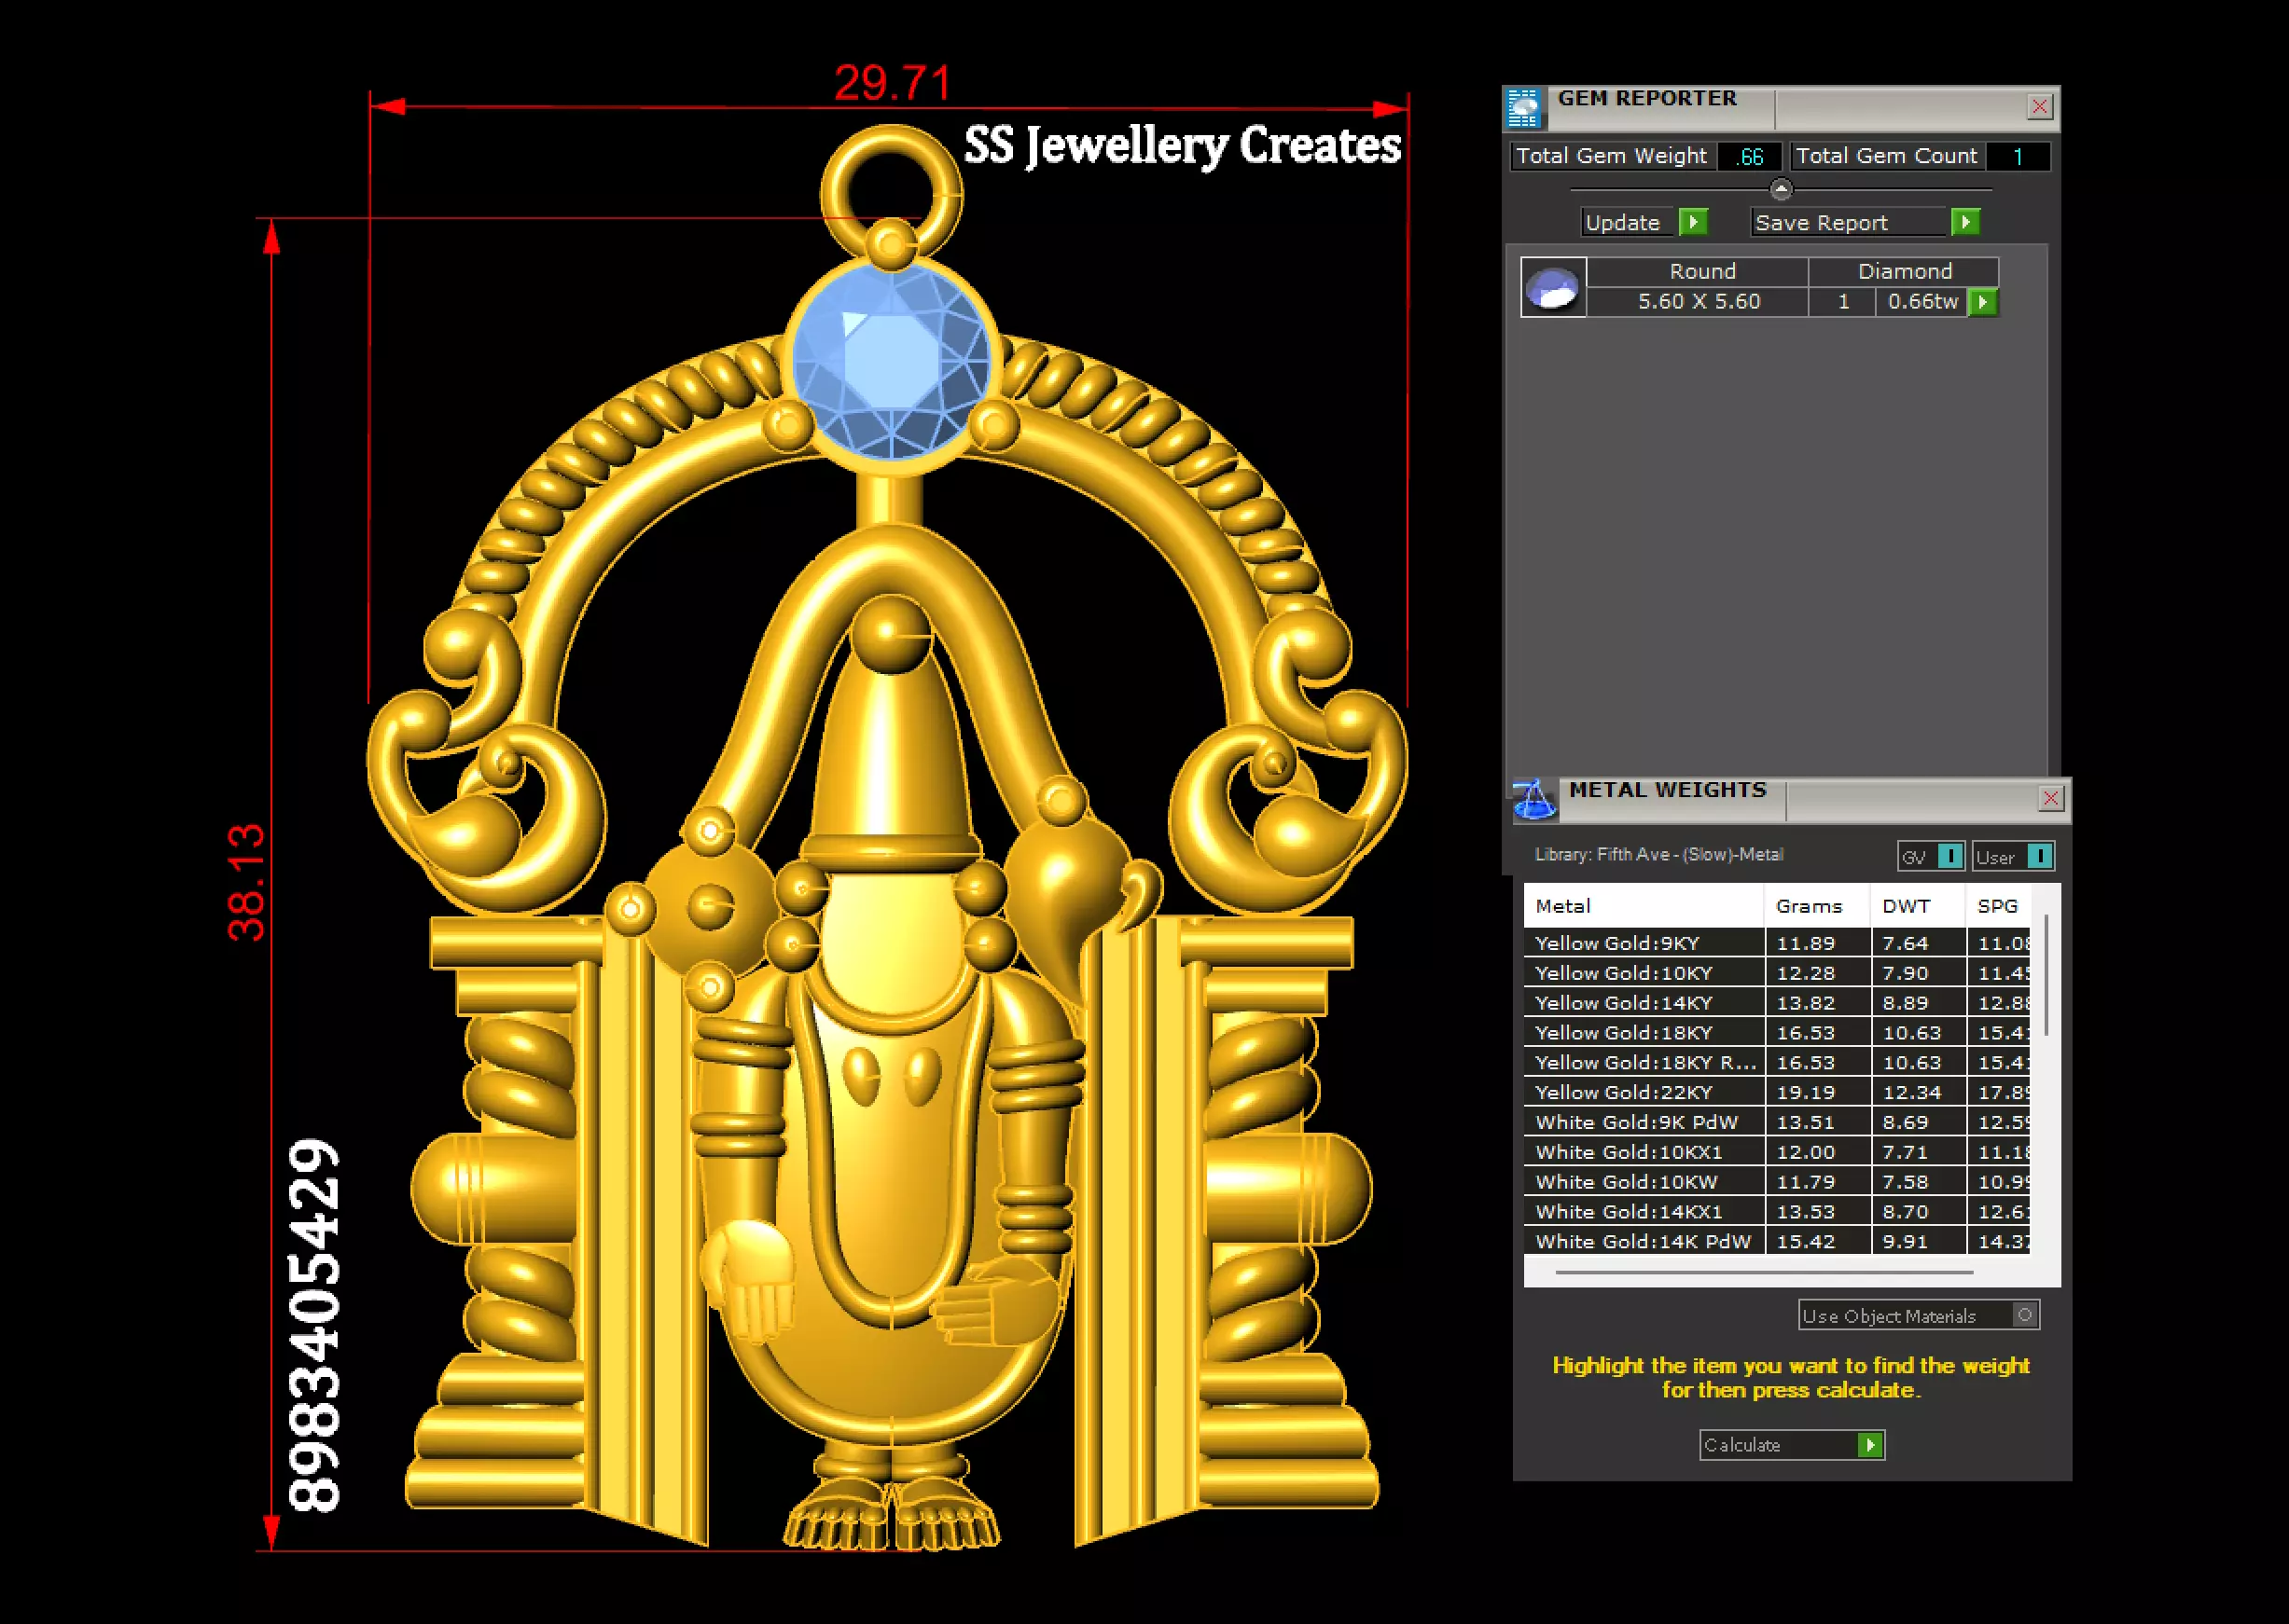Select the Yellow Gold:22KY row
Viewport: 2289px width, 1624px height.
point(1777,1092)
